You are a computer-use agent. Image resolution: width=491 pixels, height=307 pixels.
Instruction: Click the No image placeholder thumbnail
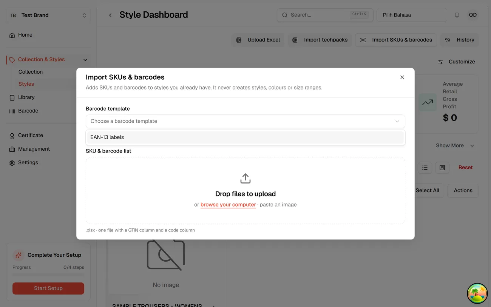pyautogui.click(x=166, y=255)
